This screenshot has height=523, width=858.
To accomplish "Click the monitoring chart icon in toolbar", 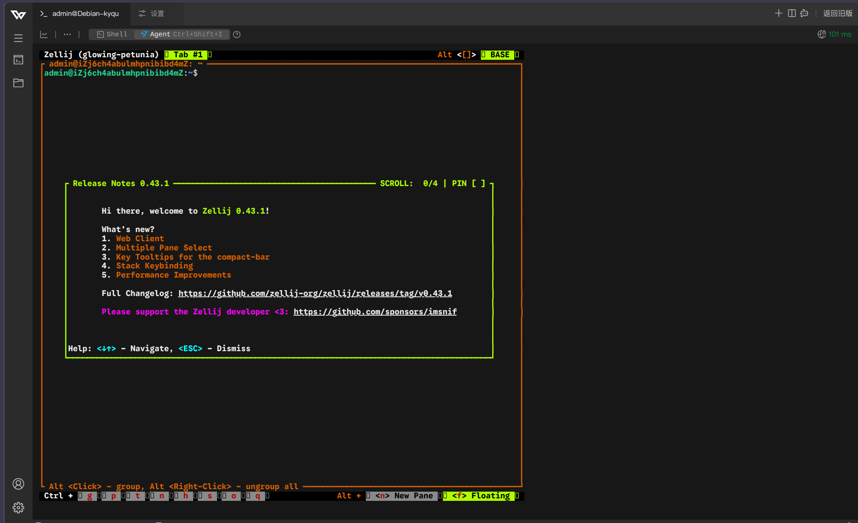I will click(x=44, y=34).
